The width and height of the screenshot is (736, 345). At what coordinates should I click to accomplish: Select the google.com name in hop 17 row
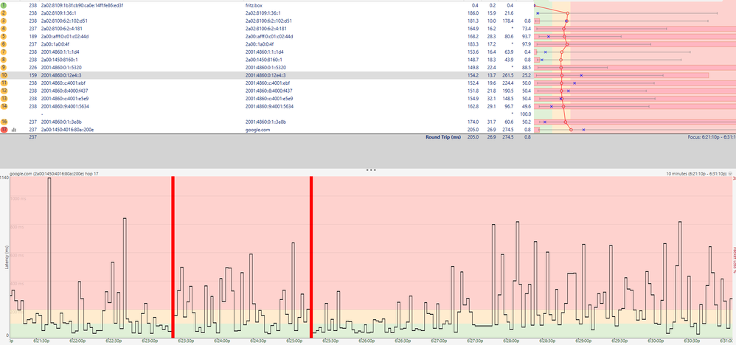257,130
